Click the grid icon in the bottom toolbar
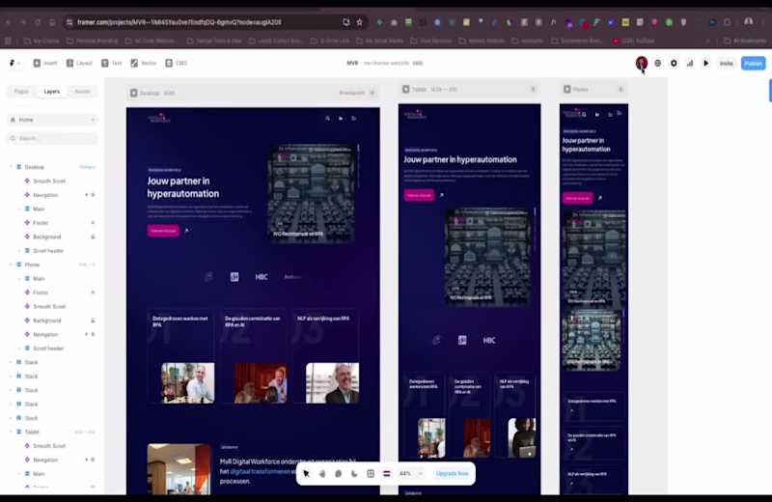 [x=371, y=473]
